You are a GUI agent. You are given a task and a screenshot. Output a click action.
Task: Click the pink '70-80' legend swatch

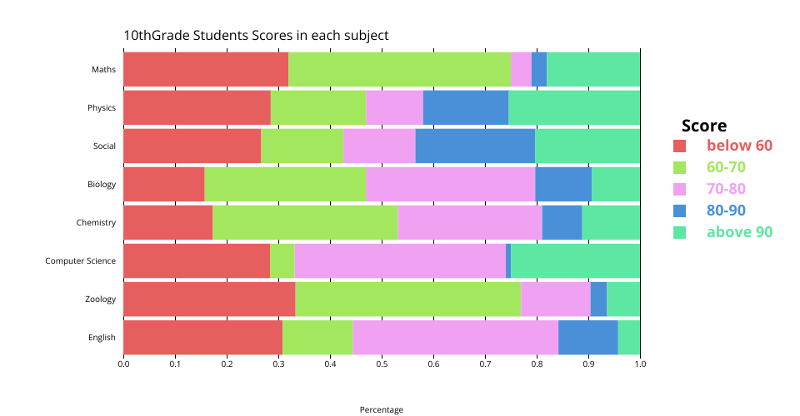(x=679, y=189)
